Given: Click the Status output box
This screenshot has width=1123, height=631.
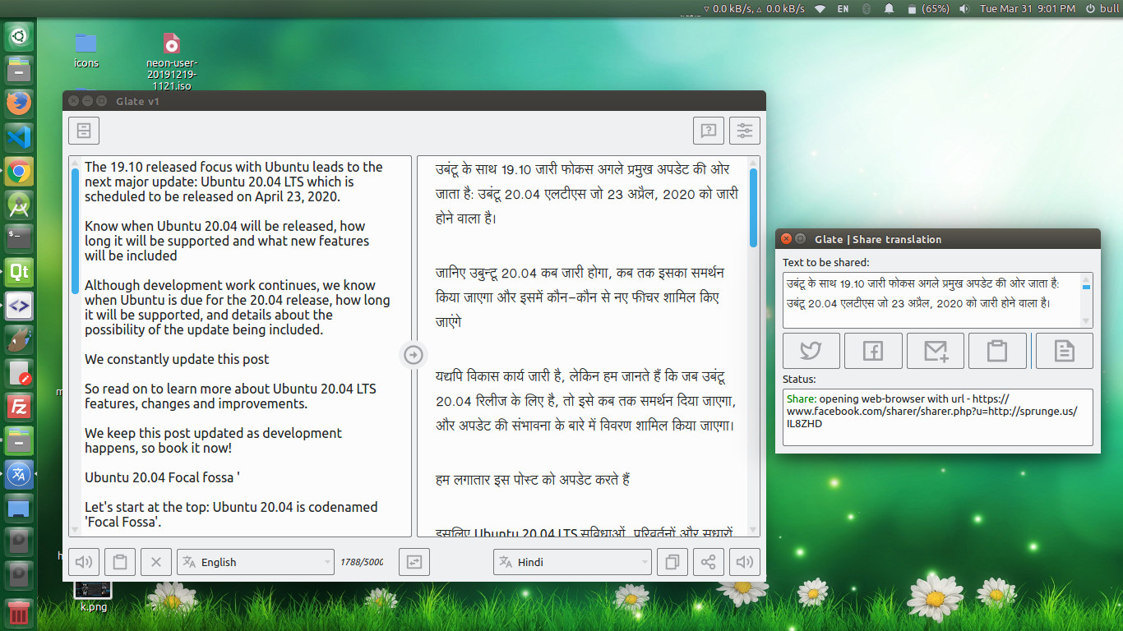Looking at the screenshot, I should 938,417.
